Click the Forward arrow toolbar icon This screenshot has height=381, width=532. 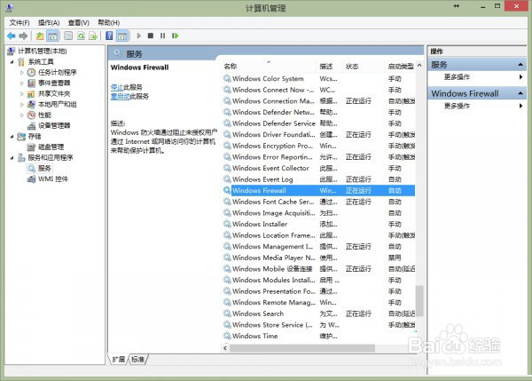point(23,36)
